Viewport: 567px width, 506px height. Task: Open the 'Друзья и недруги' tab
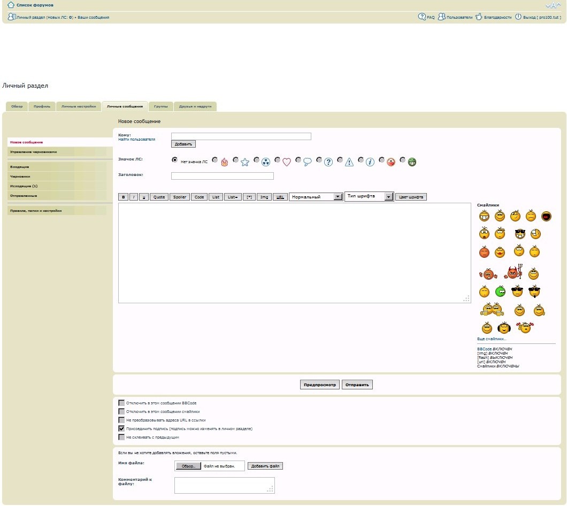coord(195,106)
